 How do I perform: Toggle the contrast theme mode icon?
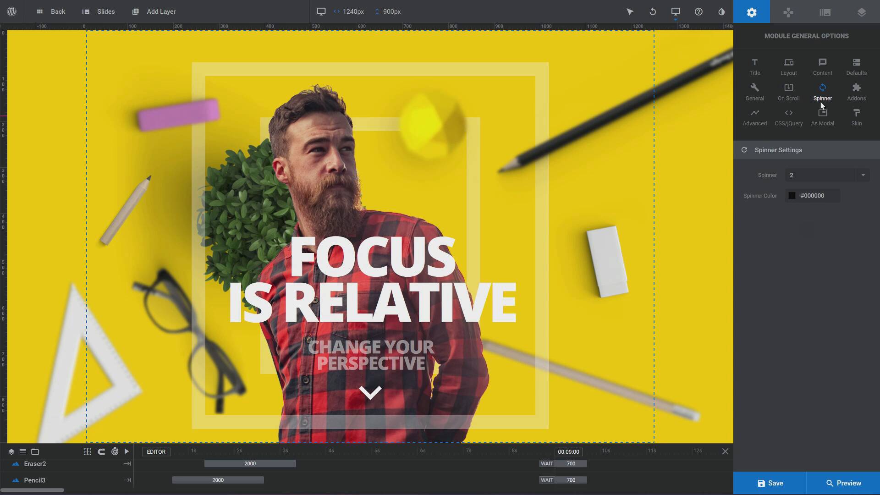coord(721,11)
